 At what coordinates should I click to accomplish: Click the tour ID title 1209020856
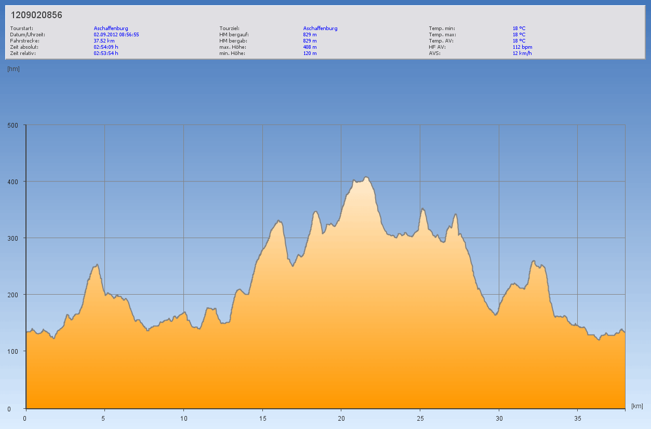[x=36, y=15]
